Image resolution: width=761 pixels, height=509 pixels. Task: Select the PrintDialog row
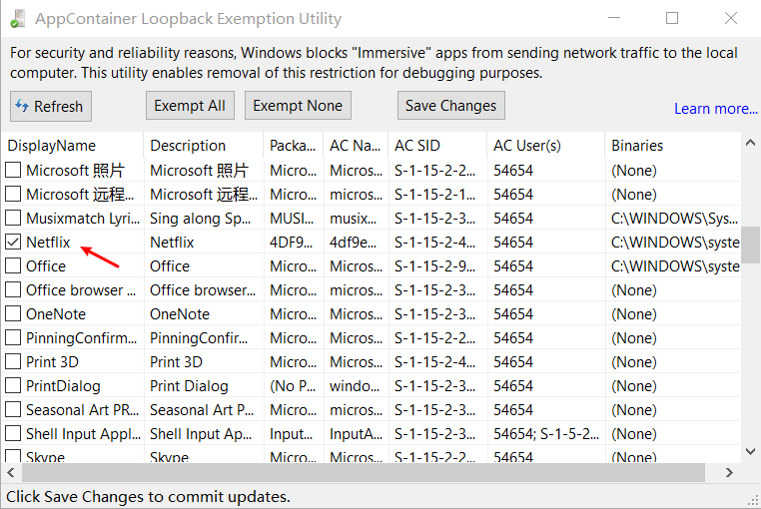372,386
